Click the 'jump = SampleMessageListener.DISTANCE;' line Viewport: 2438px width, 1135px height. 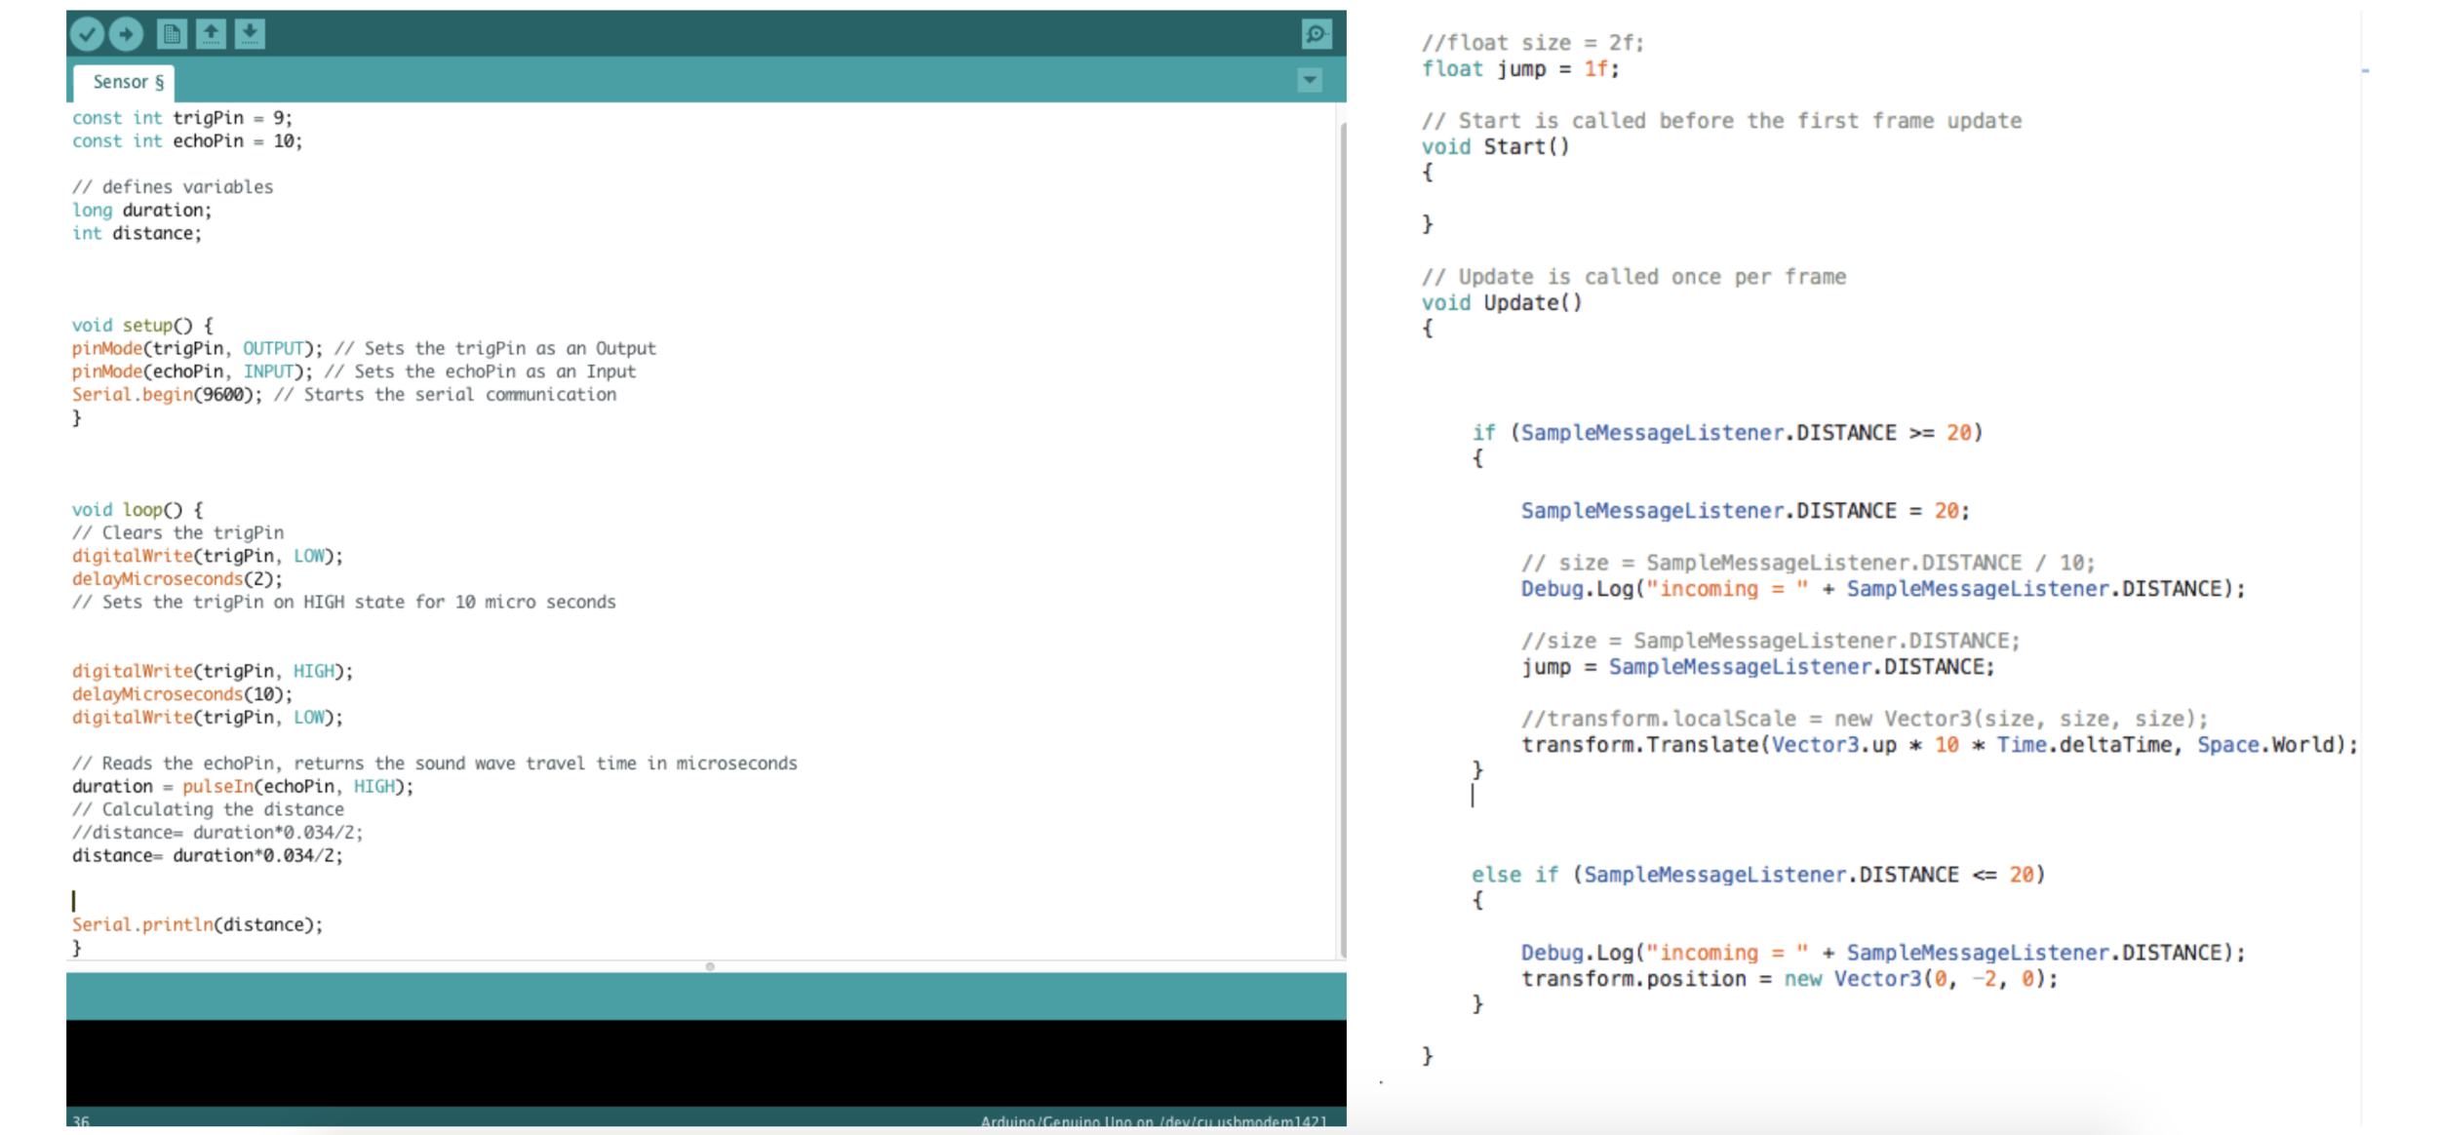1758,667
